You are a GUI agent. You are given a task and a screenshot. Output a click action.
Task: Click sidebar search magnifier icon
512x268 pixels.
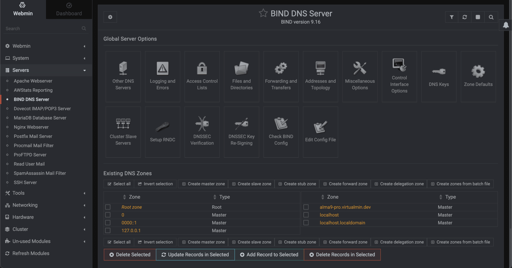coord(84,28)
